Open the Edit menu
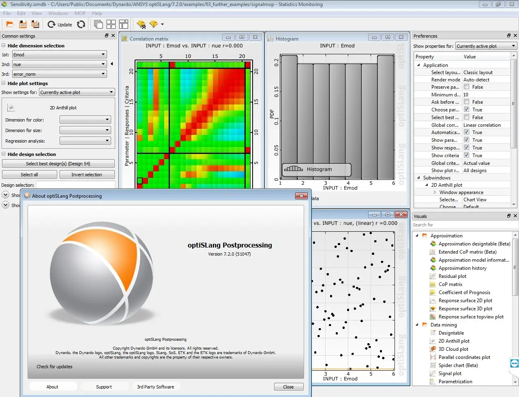This screenshot has width=519, height=397. coord(21,13)
